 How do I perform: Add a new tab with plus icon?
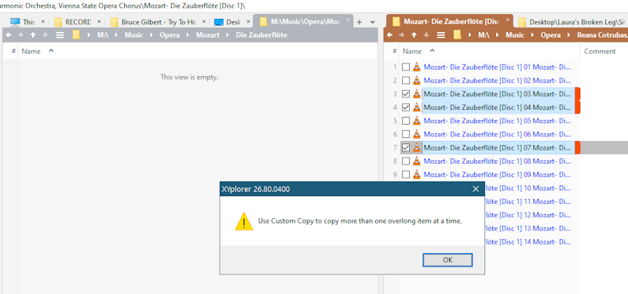click(360, 23)
